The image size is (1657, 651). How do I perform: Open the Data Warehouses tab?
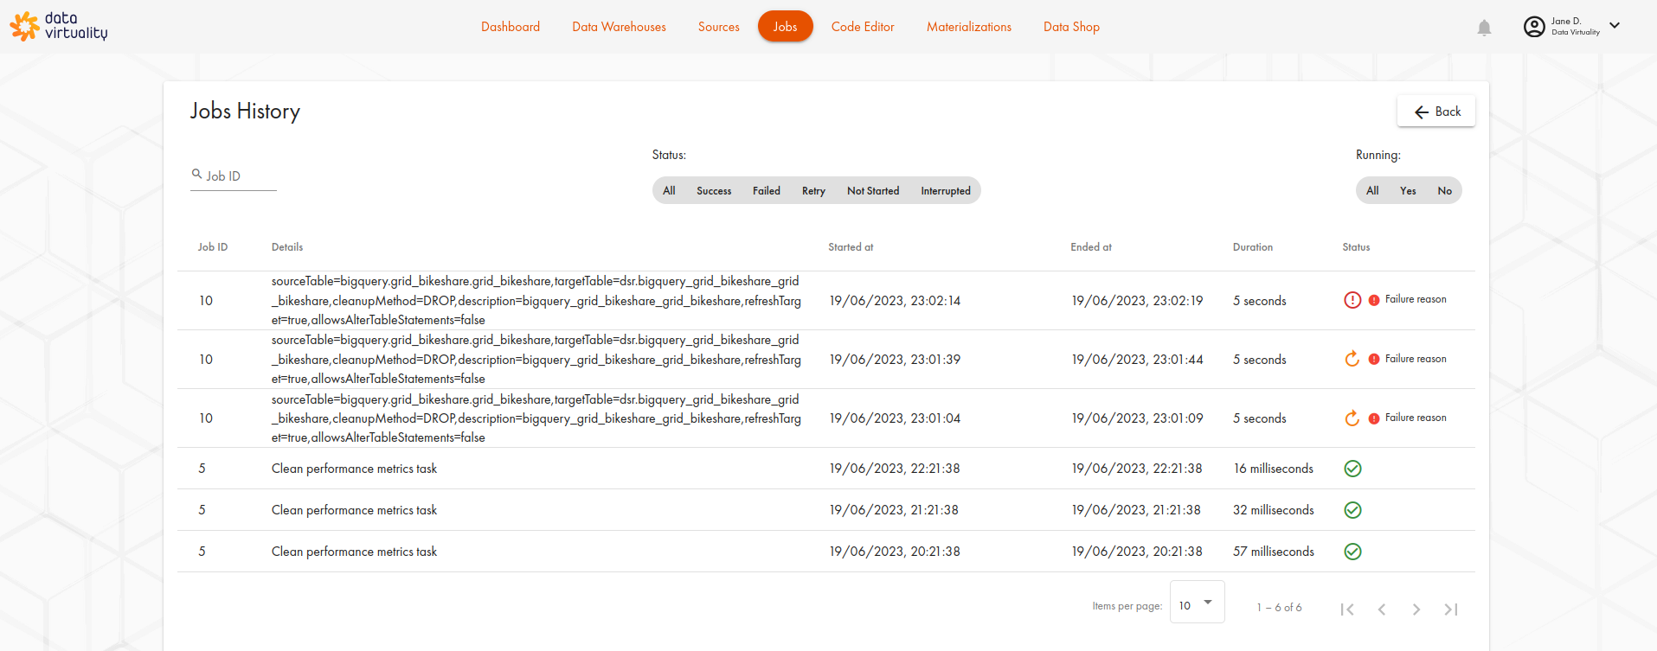[x=619, y=27]
